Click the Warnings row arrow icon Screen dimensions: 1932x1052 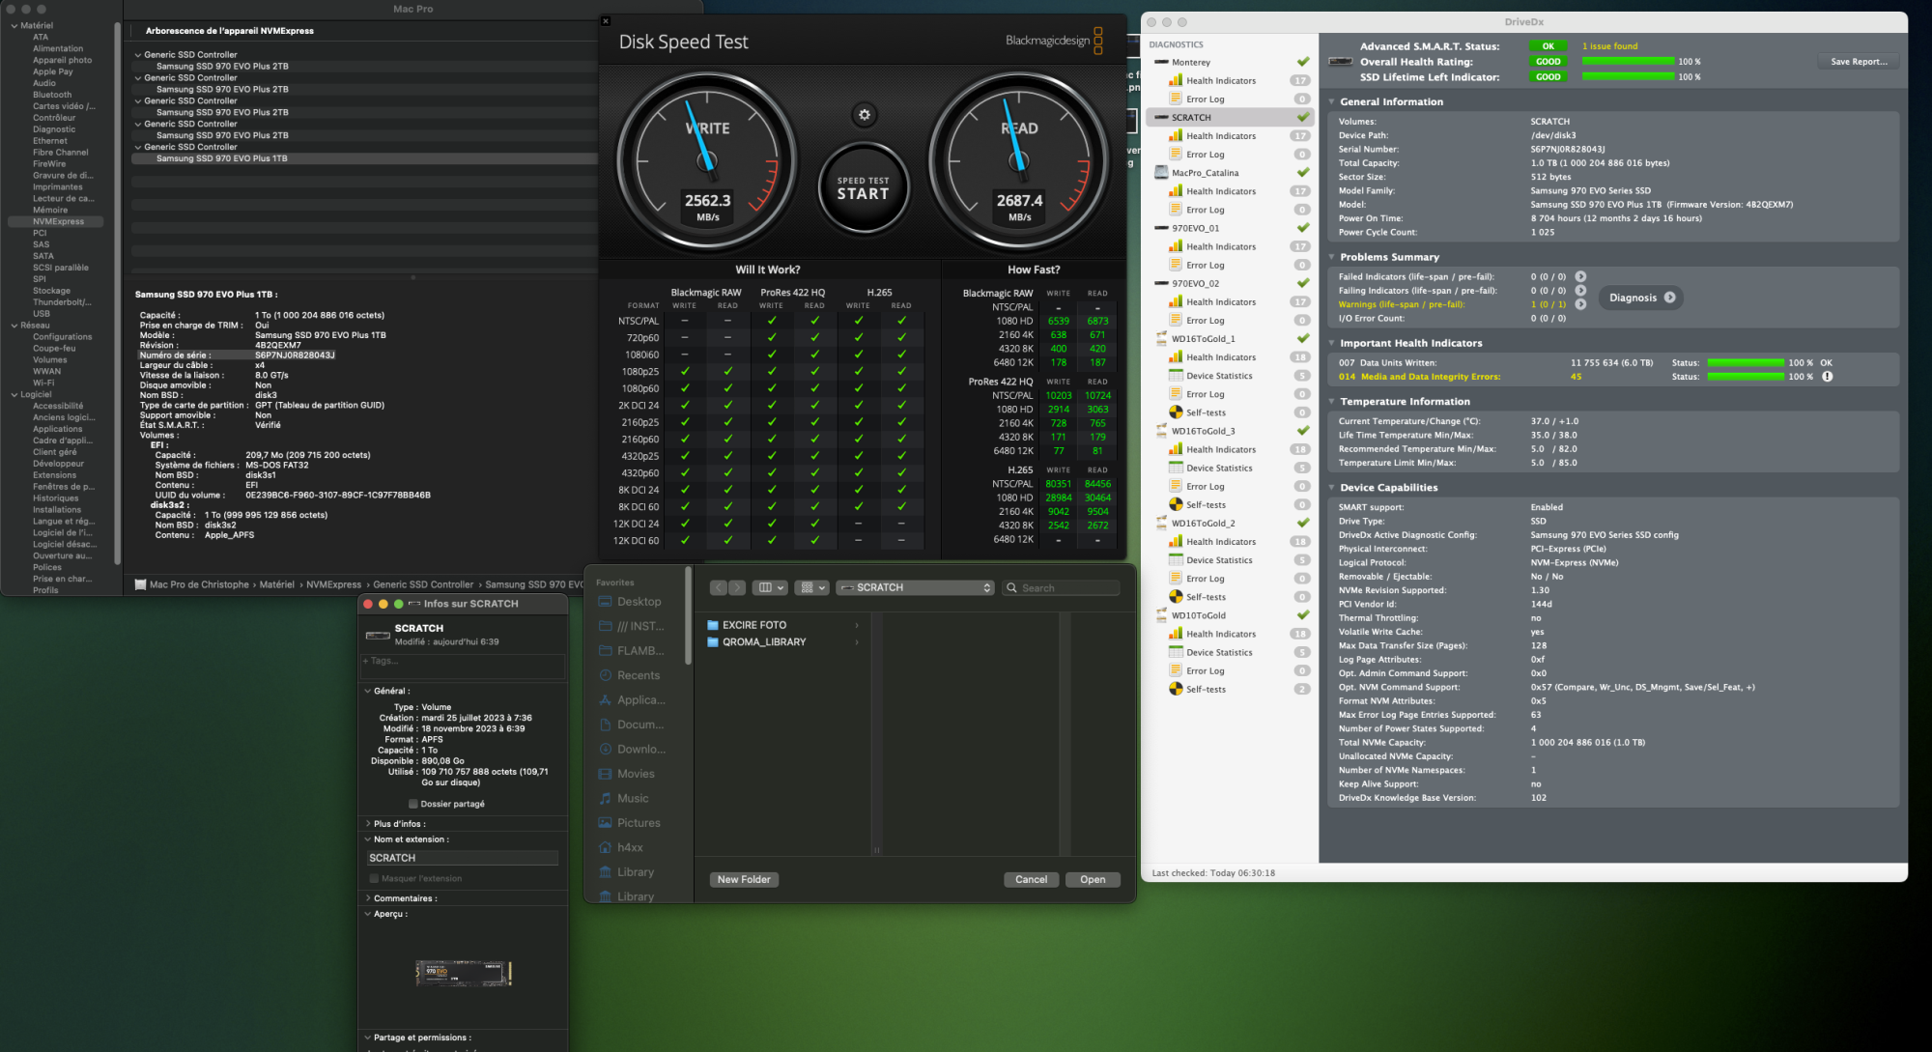pyautogui.click(x=1580, y=304)
